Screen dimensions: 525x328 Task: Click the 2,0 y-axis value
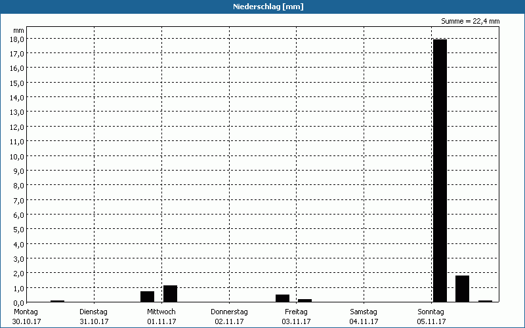(x=19, y=274)
